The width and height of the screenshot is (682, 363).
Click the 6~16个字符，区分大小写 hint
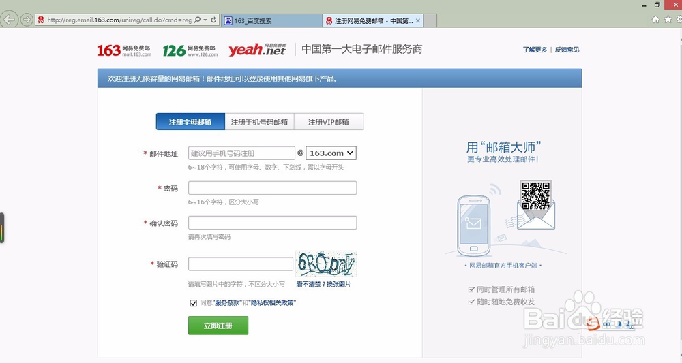coord(223,202)
